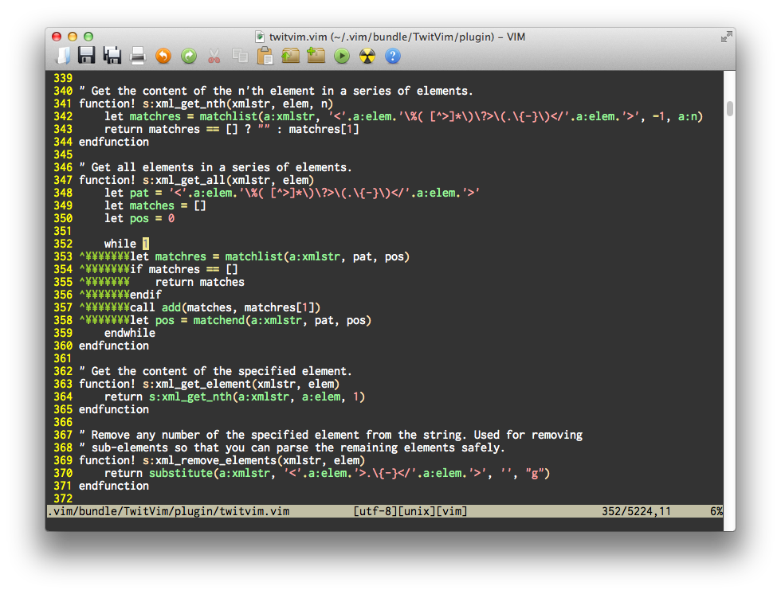Click the Paste clipboard icon
The height and width of the screenshot is (594, 781).
[265, 56]
